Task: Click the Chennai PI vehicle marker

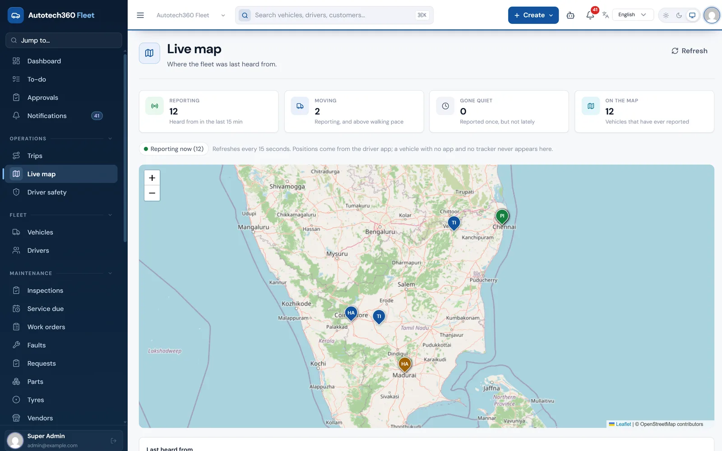Action: tap(502, 216)
